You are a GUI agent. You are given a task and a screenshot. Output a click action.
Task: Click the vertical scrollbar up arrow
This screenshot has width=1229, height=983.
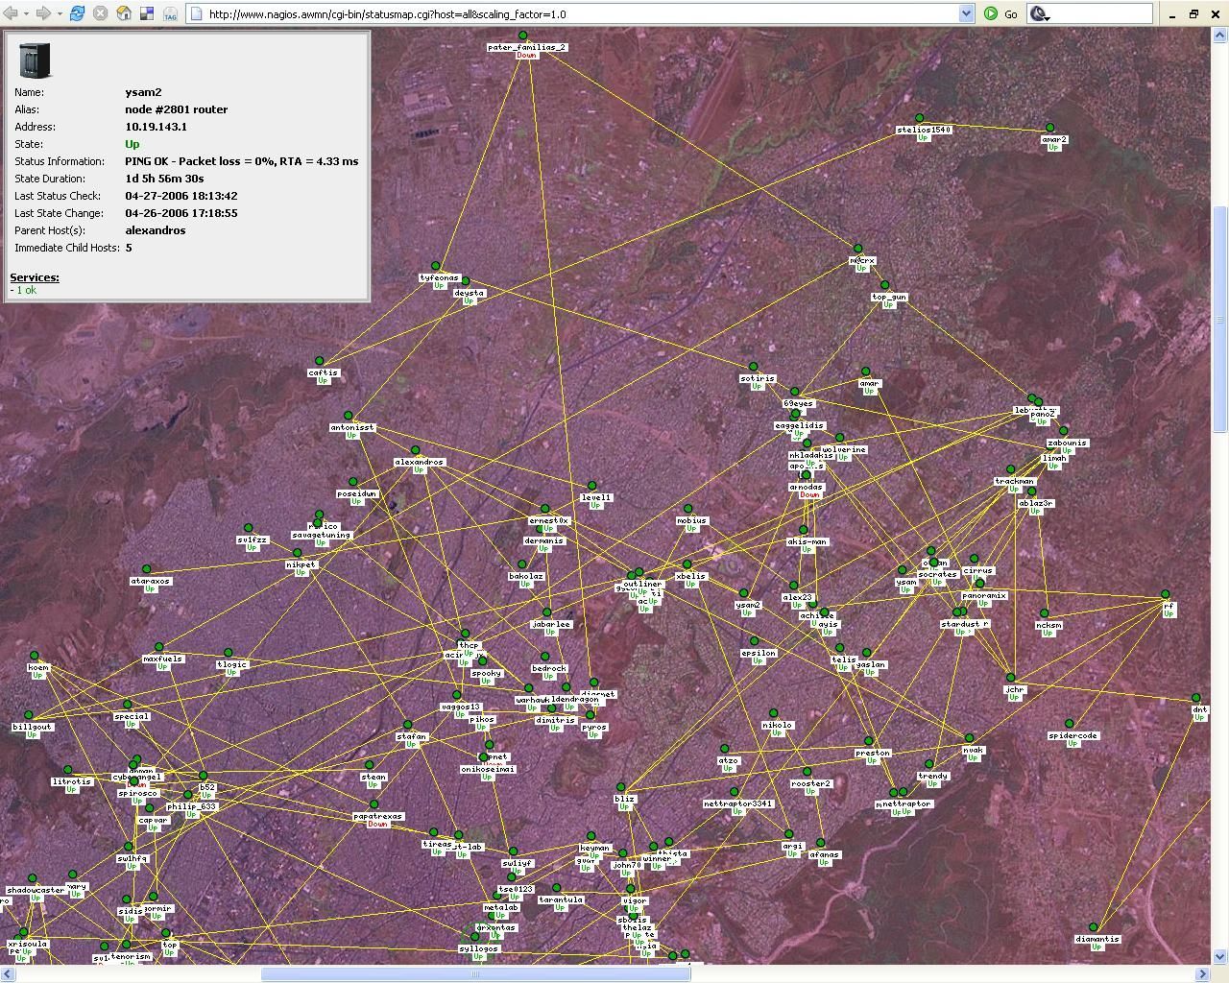[1220, 35]
